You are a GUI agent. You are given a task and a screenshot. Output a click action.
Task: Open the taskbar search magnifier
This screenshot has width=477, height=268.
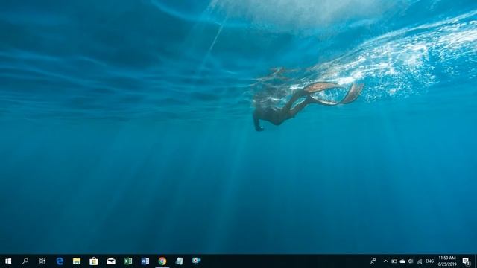25,261
